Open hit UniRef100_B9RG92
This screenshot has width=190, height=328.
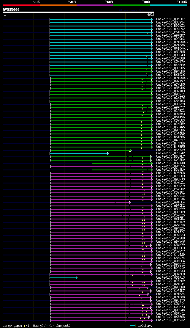point(170,29)
